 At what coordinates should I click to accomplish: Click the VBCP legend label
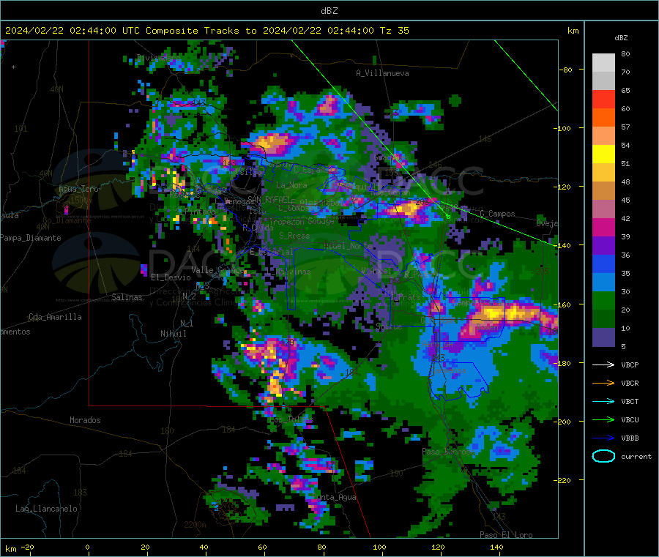coord(630,365)
